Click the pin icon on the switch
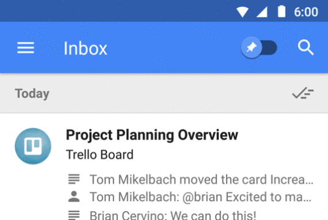Viewport: 328px width, 220px height. coord(252,48)
